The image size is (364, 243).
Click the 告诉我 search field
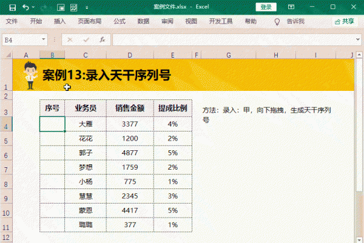(295, 21)
